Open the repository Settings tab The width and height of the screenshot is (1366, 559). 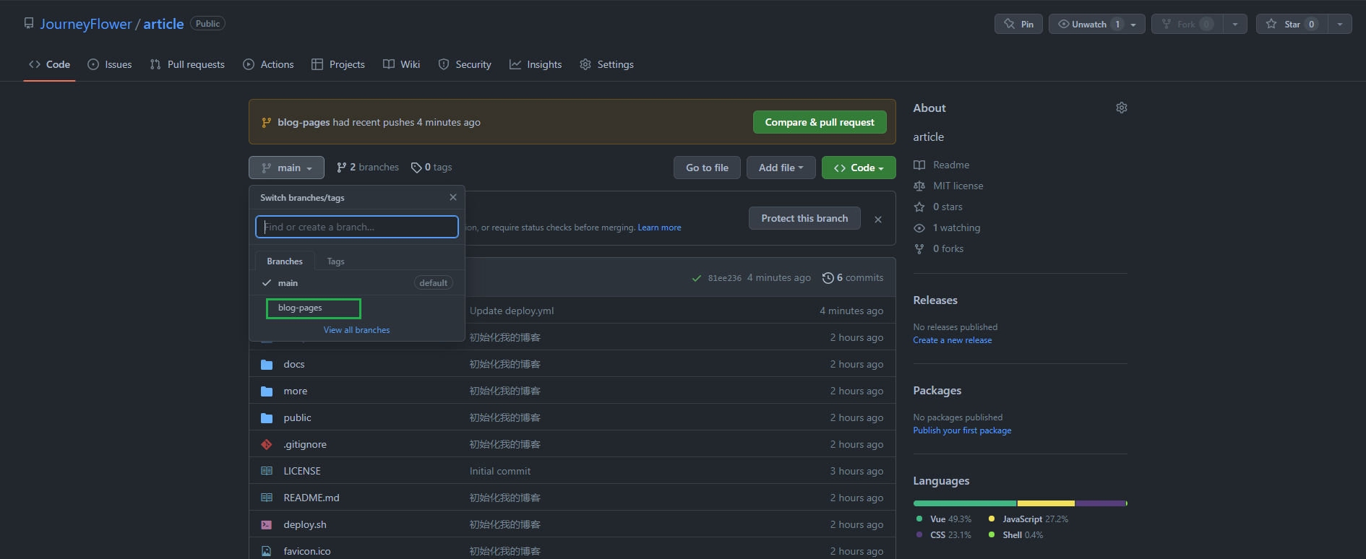coord(606,64)
